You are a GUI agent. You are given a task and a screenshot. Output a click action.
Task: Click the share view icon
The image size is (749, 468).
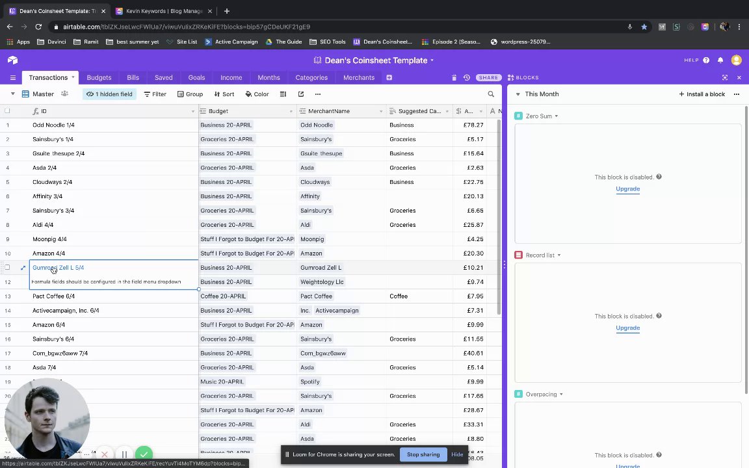301,94
